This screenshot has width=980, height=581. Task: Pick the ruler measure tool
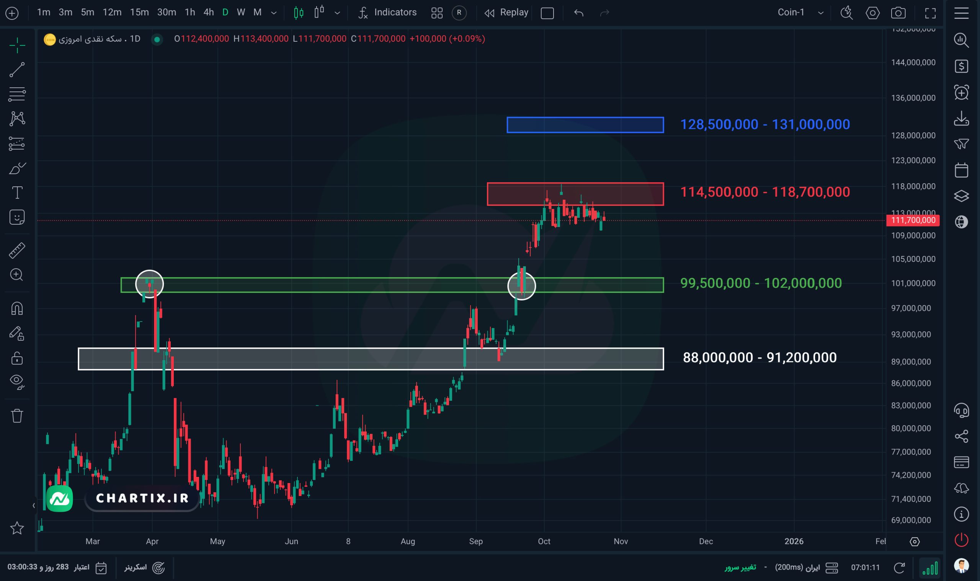17,250
